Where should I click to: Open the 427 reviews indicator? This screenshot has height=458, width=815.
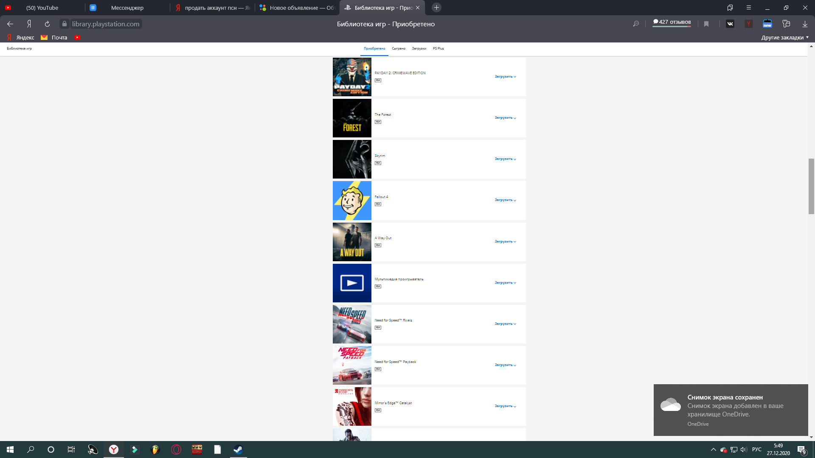(x=672, y=22)
